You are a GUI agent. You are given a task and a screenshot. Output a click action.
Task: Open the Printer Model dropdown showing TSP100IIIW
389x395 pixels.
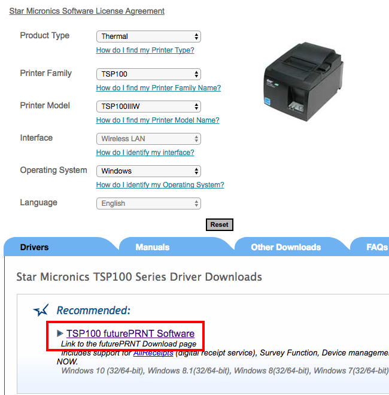(148, 107)
